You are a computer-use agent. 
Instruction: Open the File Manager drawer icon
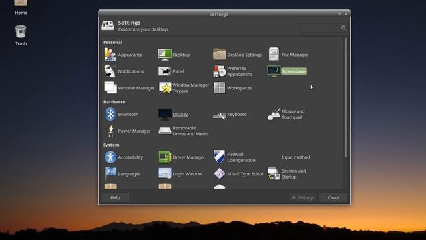click(274, 54)
